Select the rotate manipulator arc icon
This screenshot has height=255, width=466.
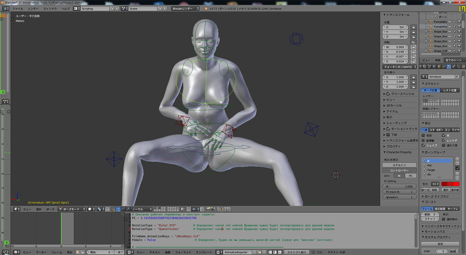click(123, 209)
